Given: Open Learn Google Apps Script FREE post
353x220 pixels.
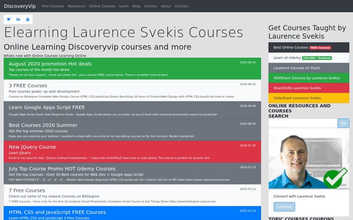Looking at the screenshot, I should tap(132, 110).
